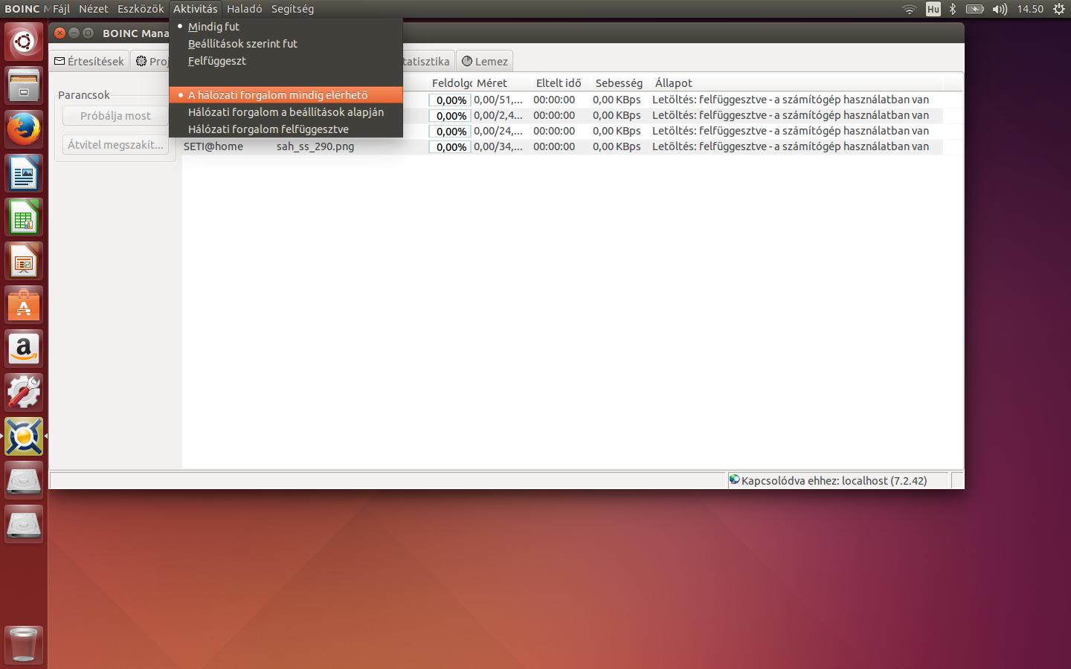Close the open Aktivitás menu
The image size is (1071, 669).
point(196,9)
